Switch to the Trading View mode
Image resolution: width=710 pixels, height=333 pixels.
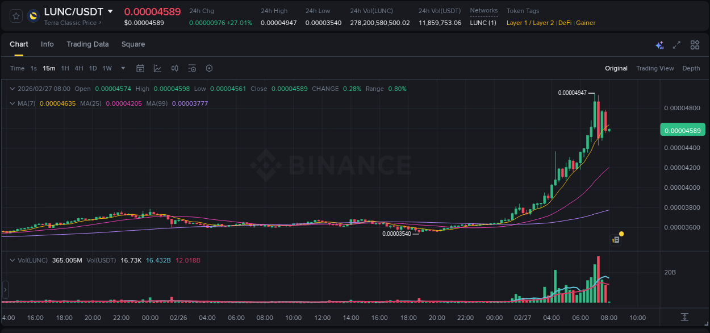(655, 68)
